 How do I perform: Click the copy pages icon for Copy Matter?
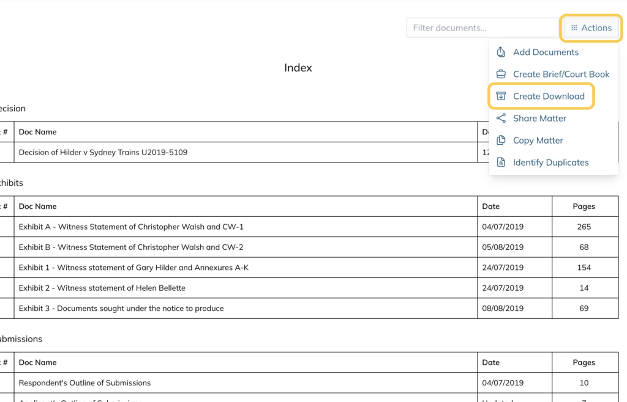click(x=501, y=141)
